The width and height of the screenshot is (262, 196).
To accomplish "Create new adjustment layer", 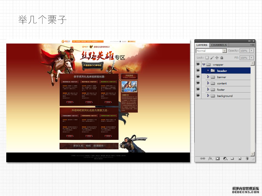I will coord(225,158).
